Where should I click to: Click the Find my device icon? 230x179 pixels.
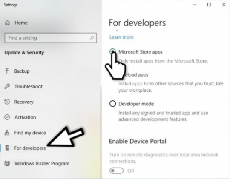[x=7, y=133]
